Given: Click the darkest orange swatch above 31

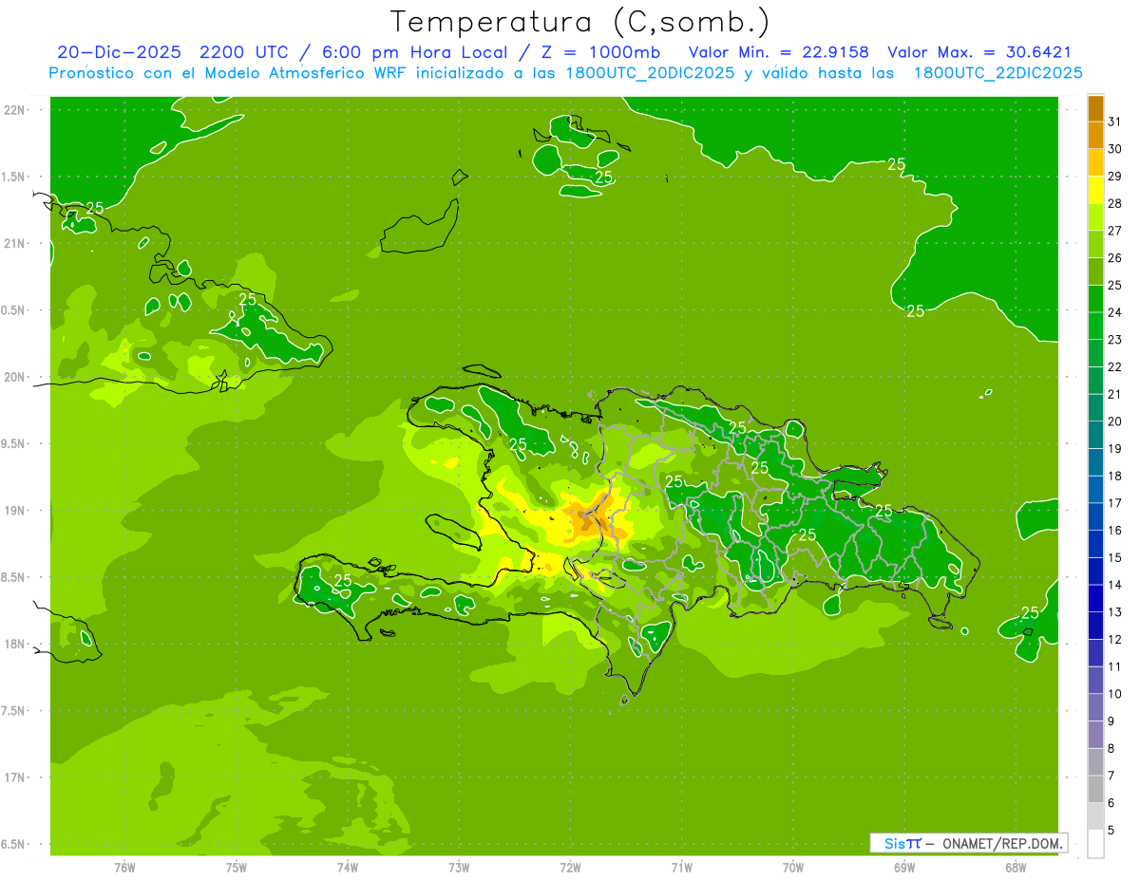Looking at the screenshot, I should pyautogui.click(x=1095, y=108).
